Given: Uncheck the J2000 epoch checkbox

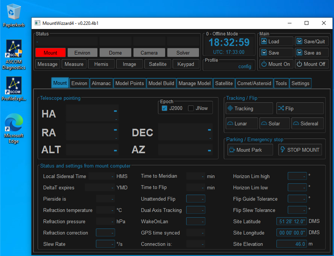Looking at the screenshot, I should 164,108.
